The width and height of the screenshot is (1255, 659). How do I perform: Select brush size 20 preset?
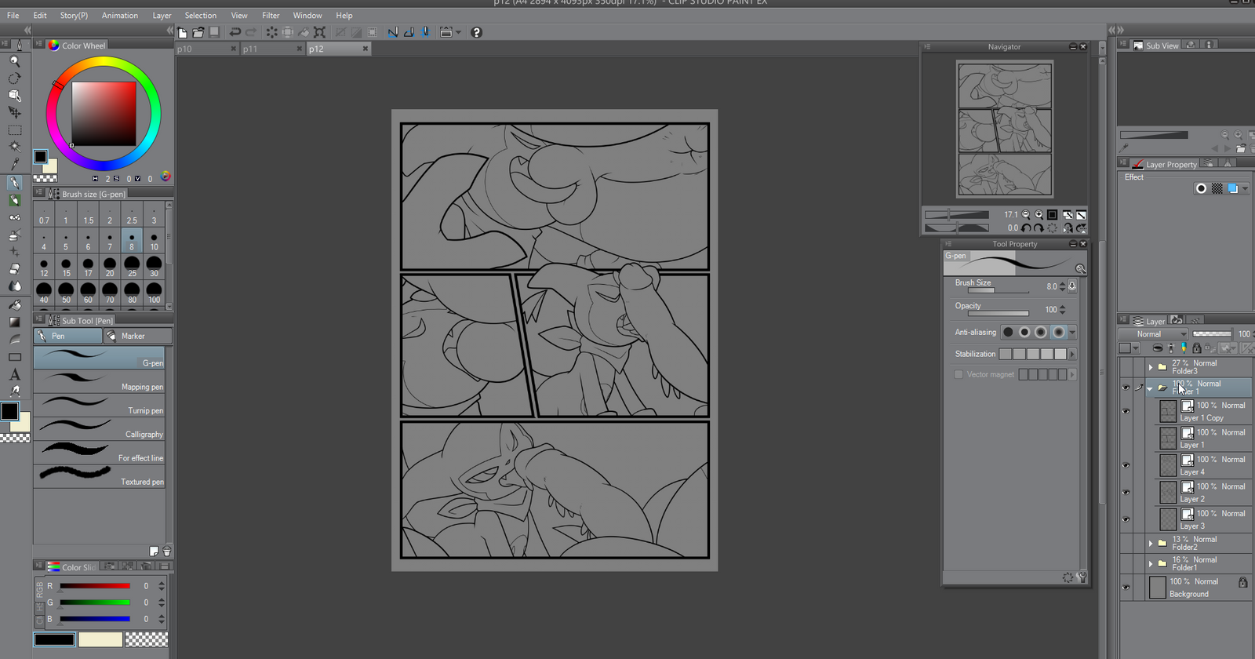click(110, 265)
